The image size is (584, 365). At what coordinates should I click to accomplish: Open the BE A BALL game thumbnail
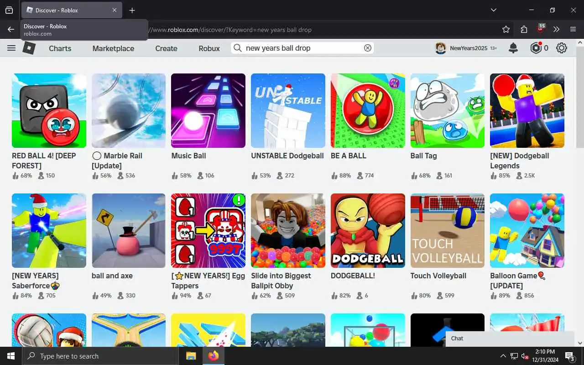click(368, 110)
